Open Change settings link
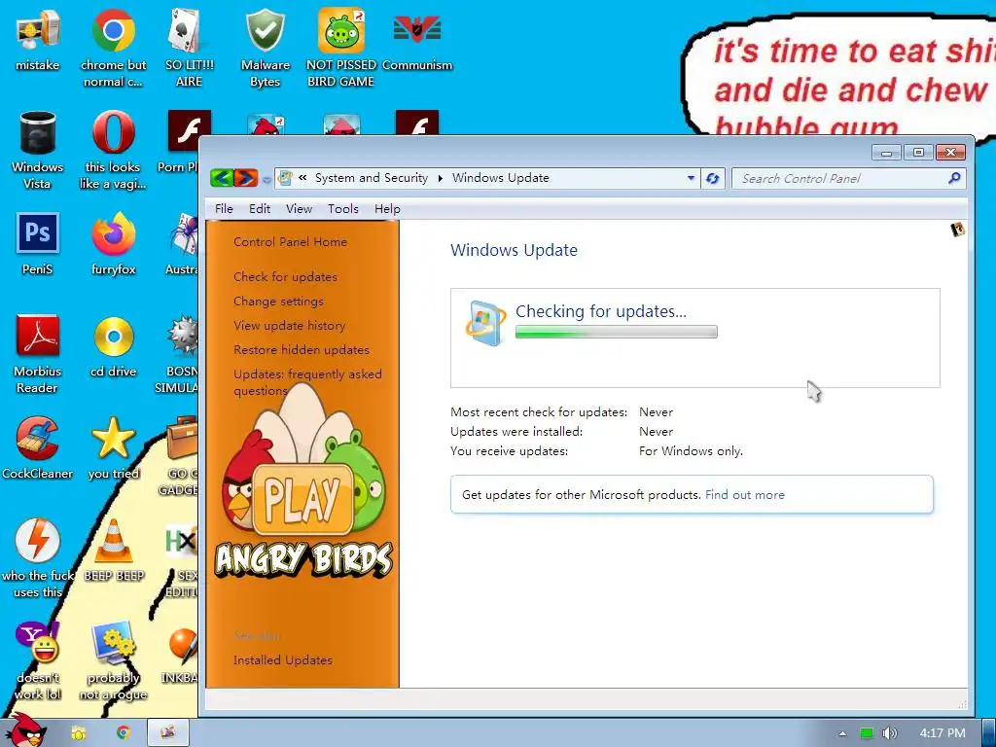This screenshot has width=996, height=747. click(278, 302)
